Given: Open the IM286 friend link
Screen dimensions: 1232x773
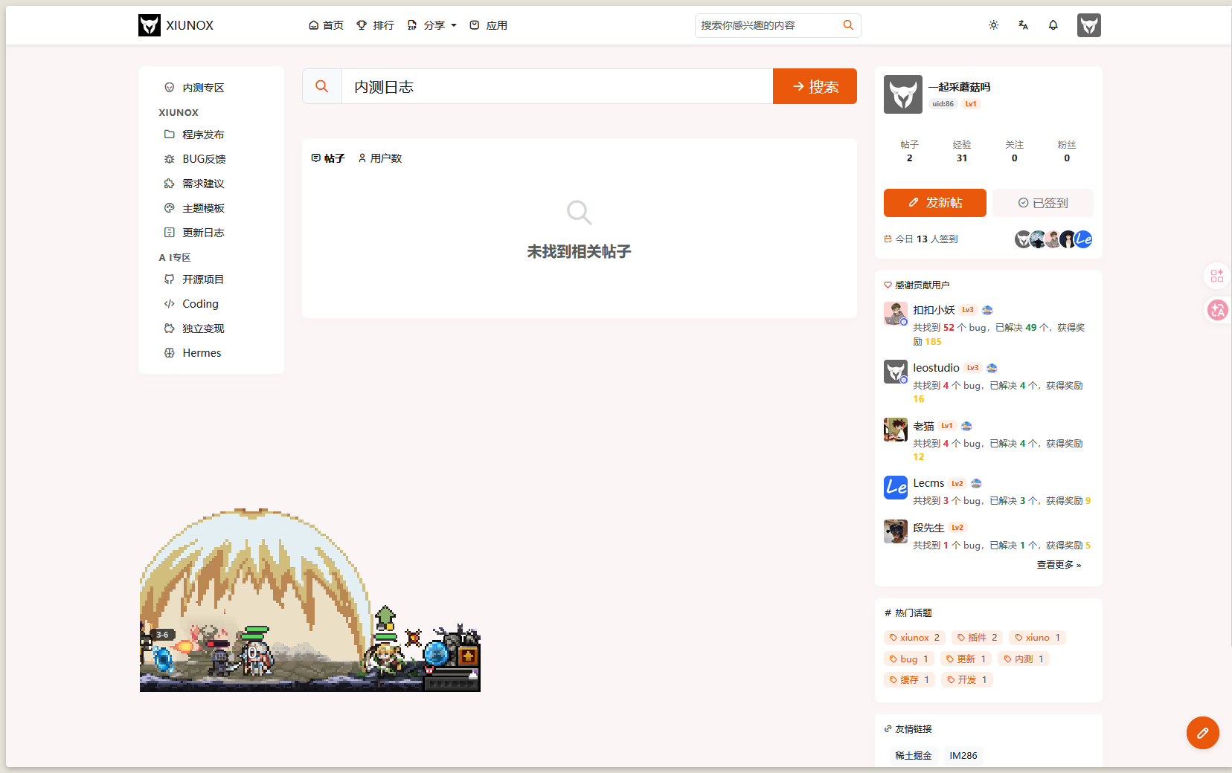Looking at the screenshot, I should point(963,756).
